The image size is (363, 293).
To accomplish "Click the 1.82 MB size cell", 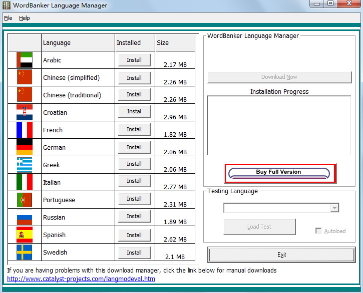I will tap(175, 130).
